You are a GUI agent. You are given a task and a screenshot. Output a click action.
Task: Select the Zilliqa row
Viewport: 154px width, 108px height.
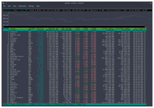click(x=75, y=70)
